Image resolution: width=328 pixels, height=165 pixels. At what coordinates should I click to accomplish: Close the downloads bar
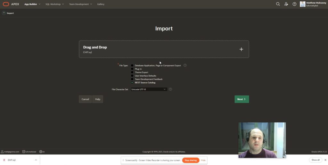tap(325, 160)
